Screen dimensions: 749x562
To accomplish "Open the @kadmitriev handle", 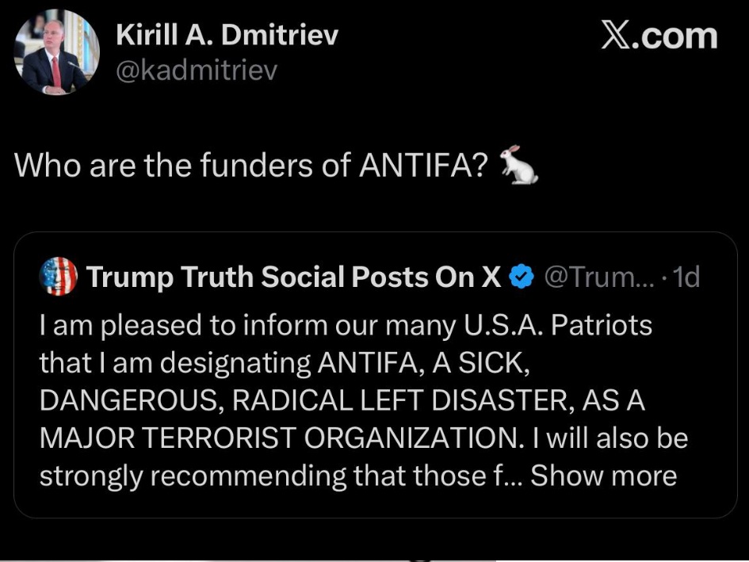I will point(197,72).
